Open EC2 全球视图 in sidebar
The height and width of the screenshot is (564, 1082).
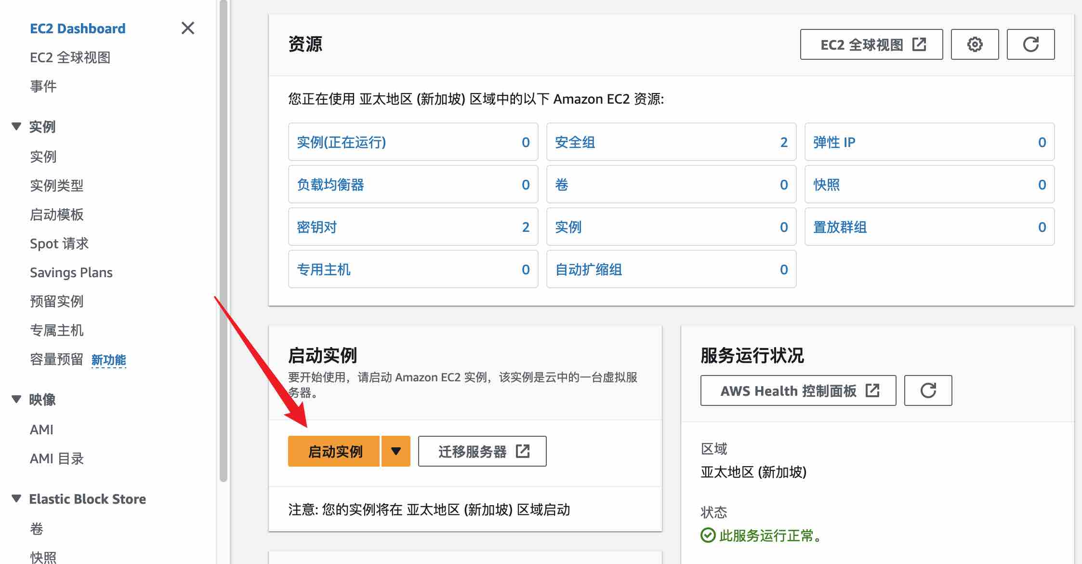click(70, 57)
